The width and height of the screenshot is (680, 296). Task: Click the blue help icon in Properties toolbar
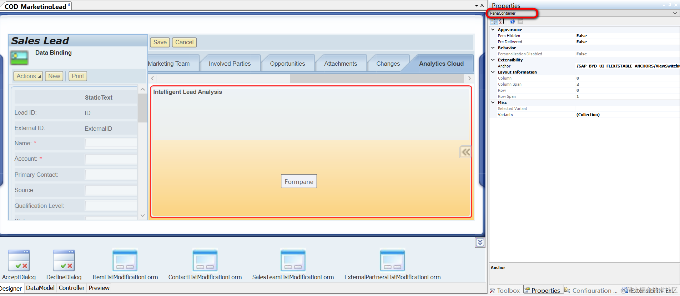(512, 22)
